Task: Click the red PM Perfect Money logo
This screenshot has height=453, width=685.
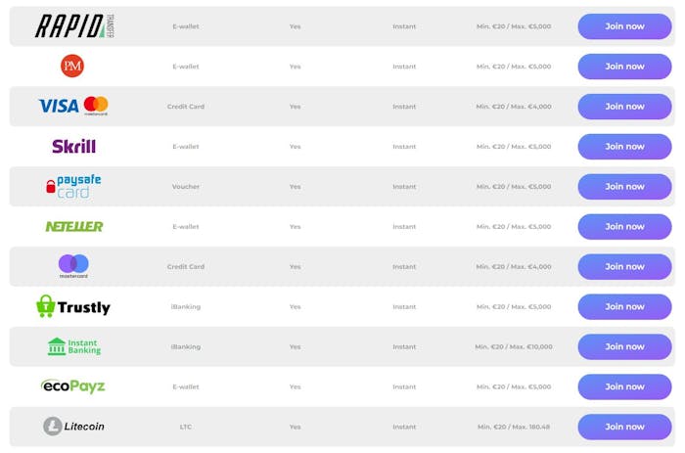Action: pos(72,66)
